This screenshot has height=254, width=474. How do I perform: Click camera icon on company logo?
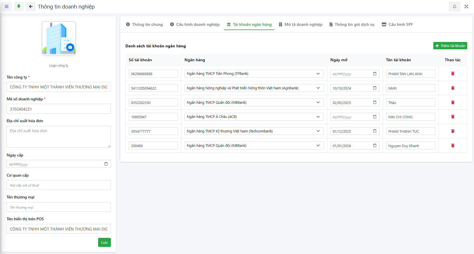[x=70, y=47]
